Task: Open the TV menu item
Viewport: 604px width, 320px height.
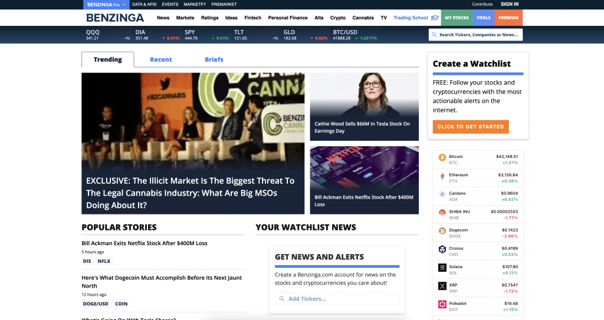Action: (383, 18)
